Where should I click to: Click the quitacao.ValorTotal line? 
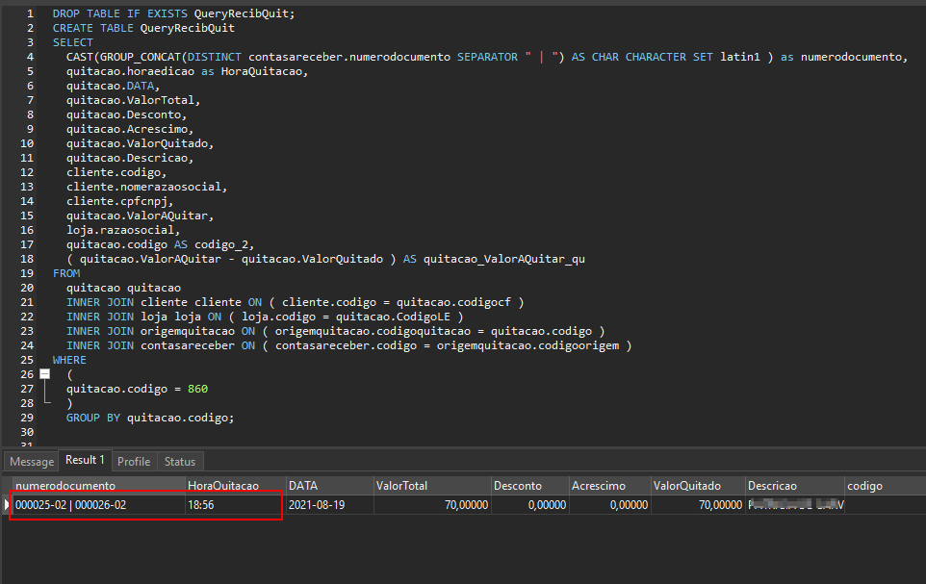tap(133, 100)
